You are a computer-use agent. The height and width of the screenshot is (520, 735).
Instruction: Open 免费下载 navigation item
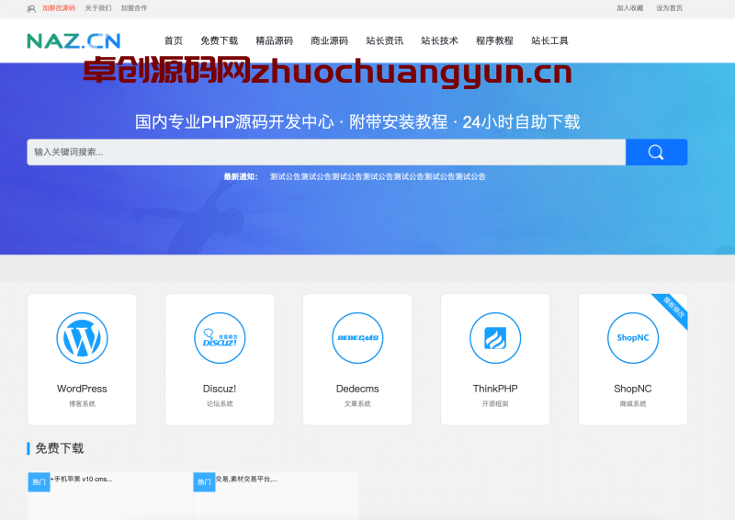click(220, 40)
